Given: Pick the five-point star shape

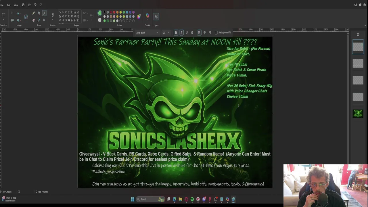Looking at the screenshot, I should (x=66, y=20).
